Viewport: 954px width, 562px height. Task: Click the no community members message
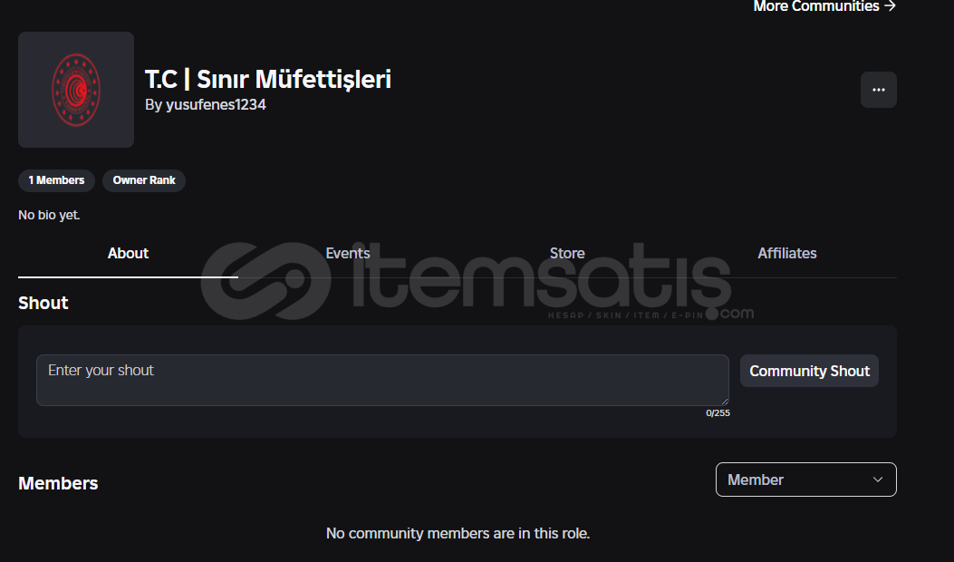(458, 533)
